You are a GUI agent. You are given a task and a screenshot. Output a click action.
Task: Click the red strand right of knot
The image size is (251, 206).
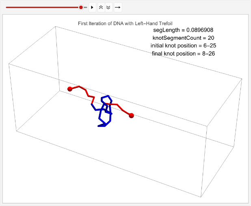coord(121,107)
